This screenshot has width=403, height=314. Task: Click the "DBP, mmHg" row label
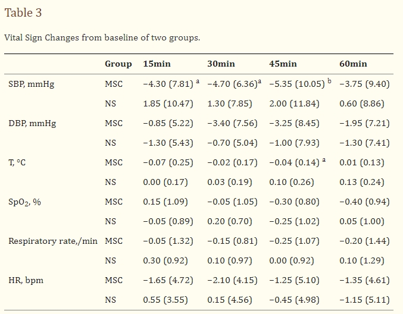pyautogui.click(x=32, y=123)
